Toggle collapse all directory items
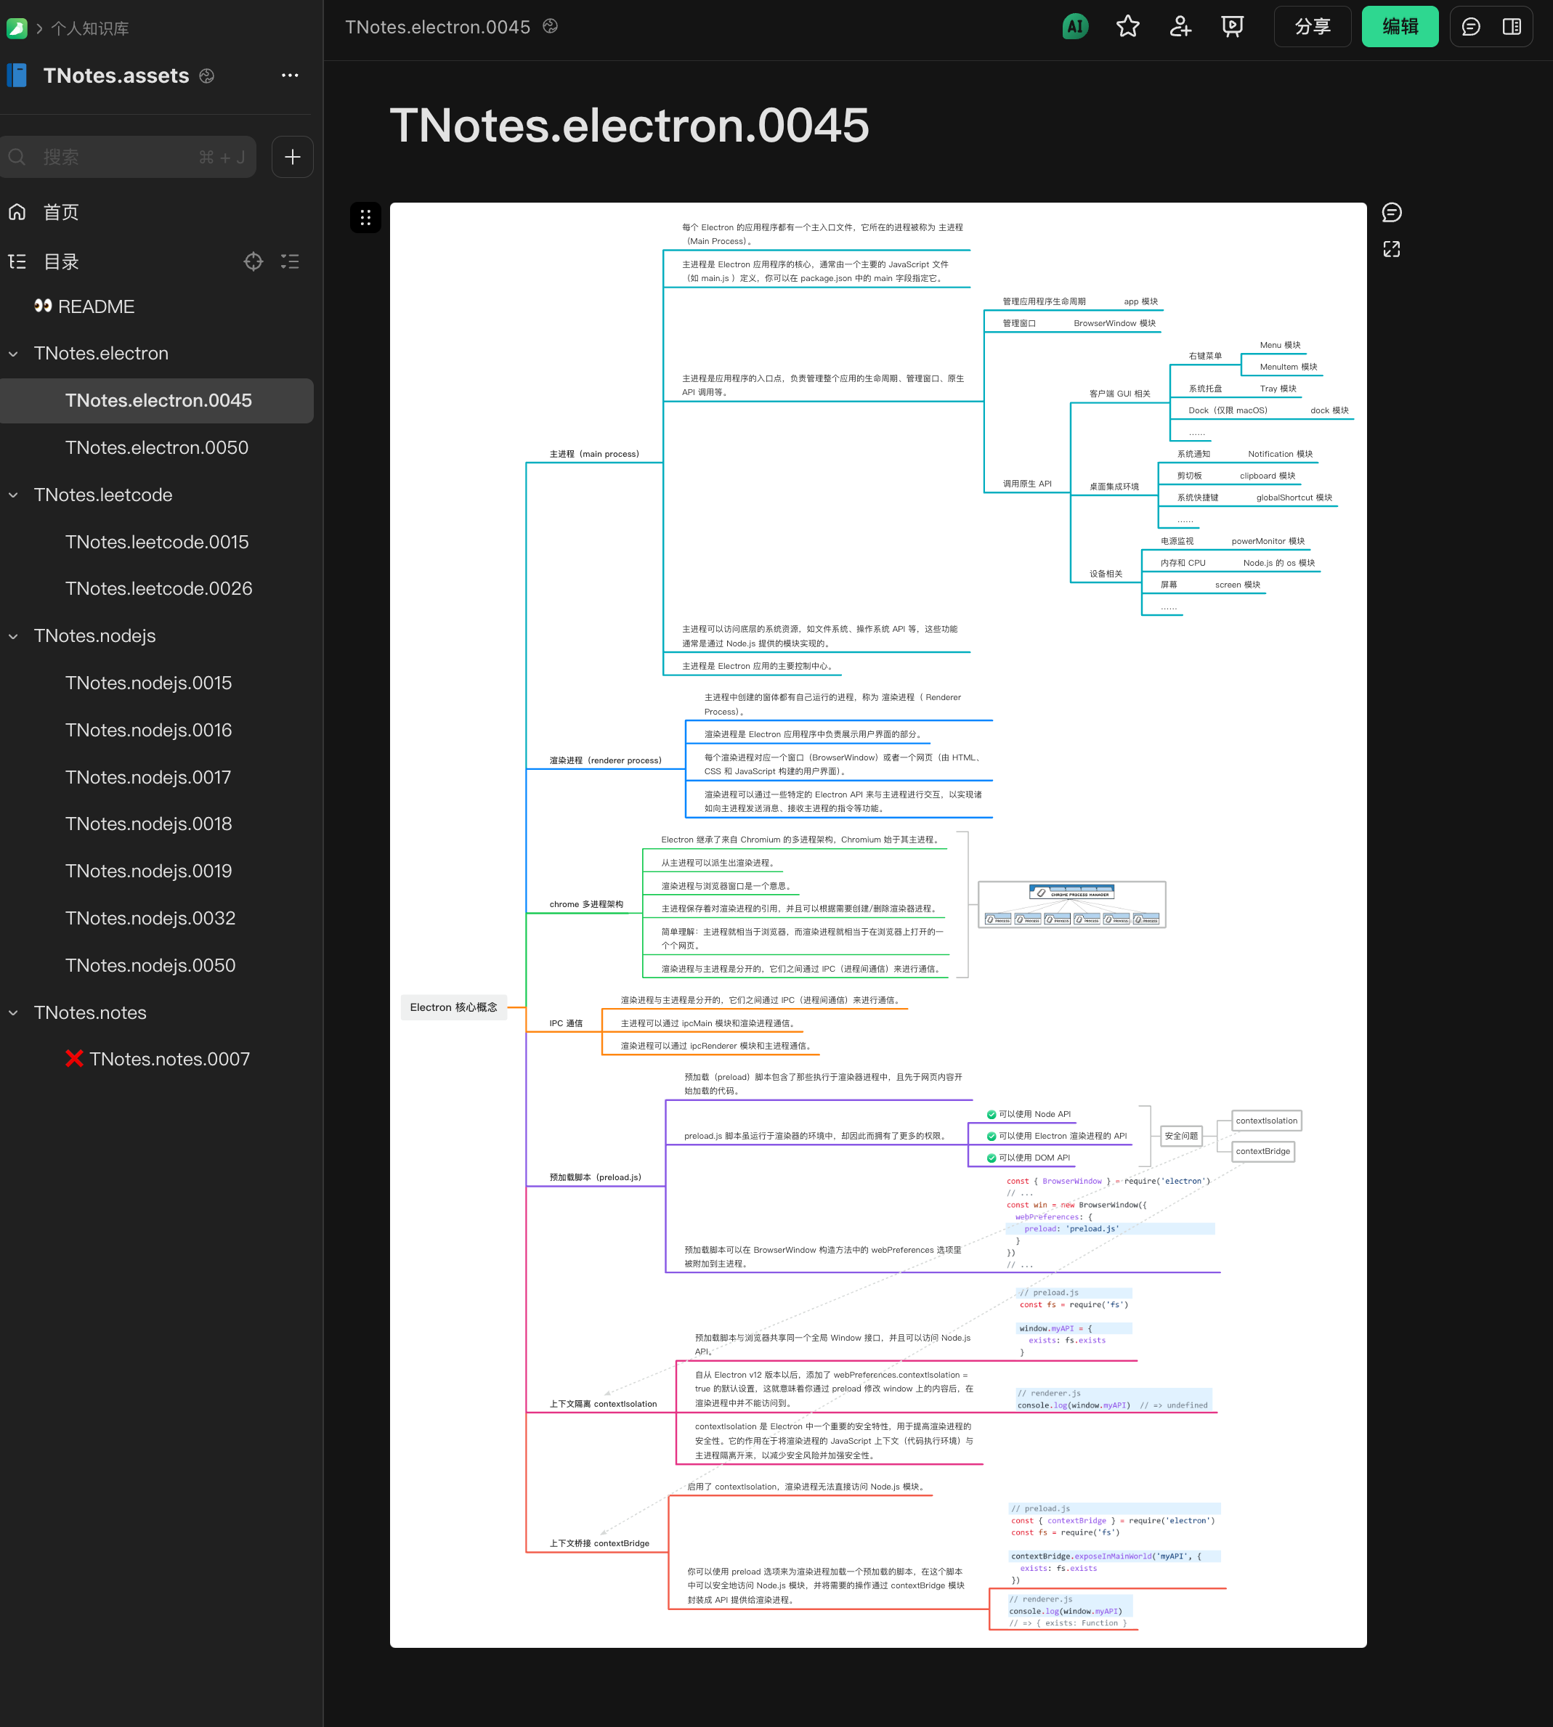The width and height of the screenshot is (1553, 1727). 290,262
